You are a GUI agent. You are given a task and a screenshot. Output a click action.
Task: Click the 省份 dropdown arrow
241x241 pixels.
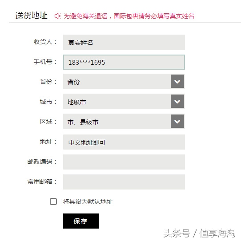pyautogui.click(x=177, y=81)
